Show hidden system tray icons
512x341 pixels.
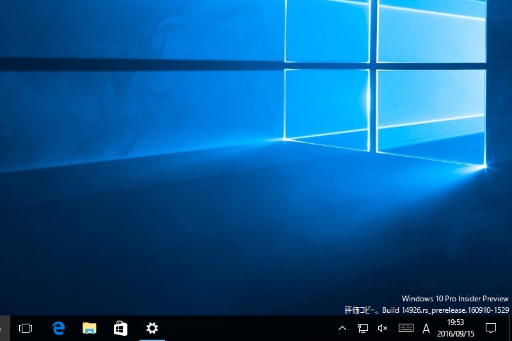click(342, 328)
